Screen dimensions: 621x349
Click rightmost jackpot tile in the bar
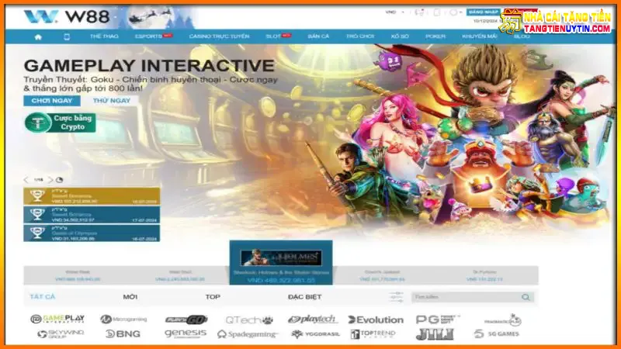pos(483,275)
